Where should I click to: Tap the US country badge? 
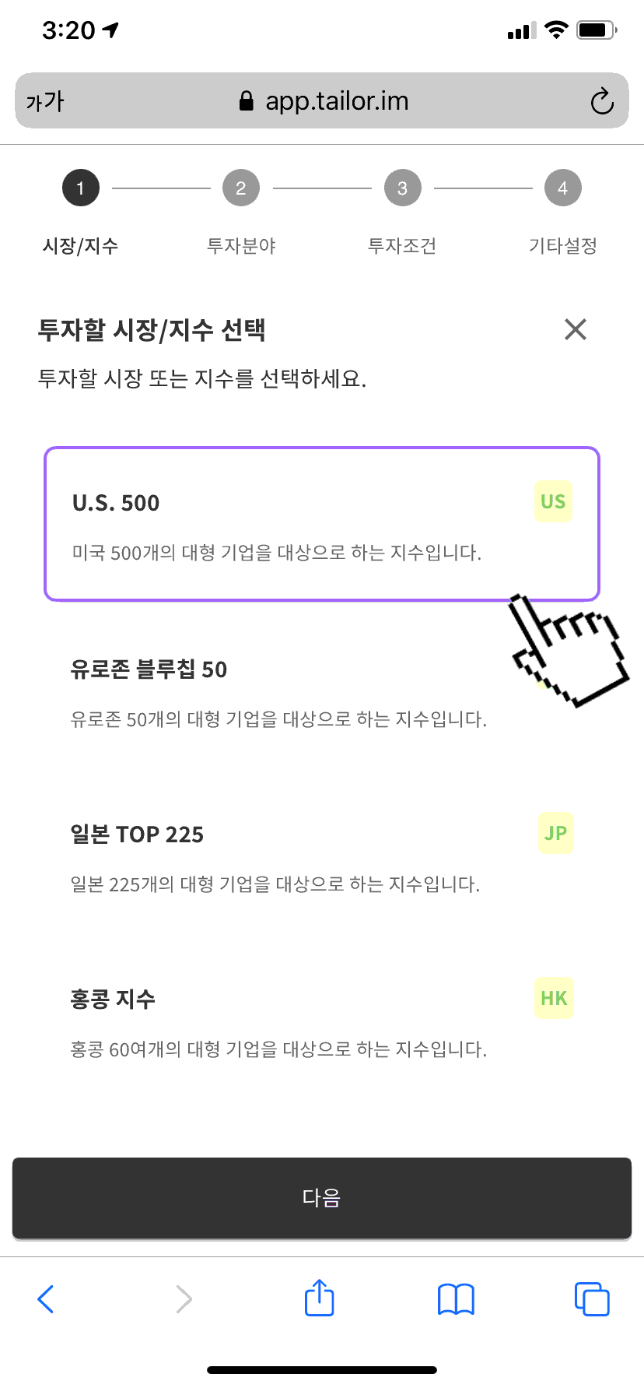553,501
